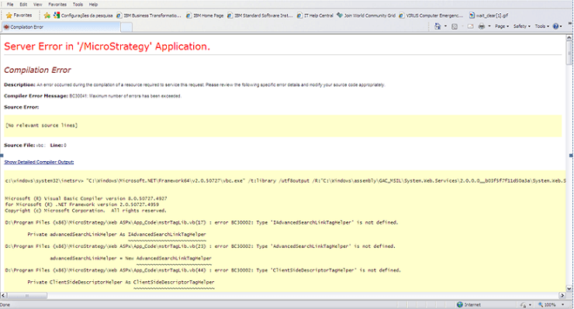
Task: Click the RSS Feeds icon
Action: click(455, 26)
